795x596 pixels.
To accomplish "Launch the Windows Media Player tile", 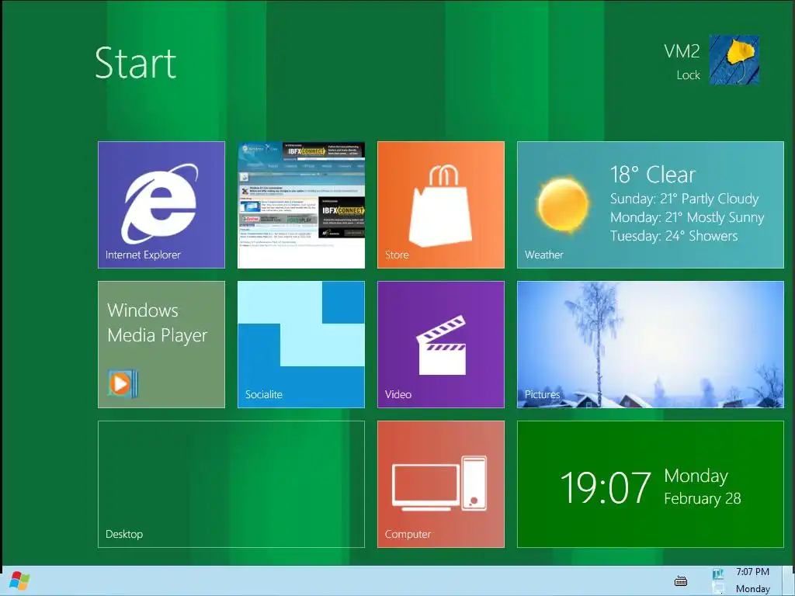I will coord(161,345).
